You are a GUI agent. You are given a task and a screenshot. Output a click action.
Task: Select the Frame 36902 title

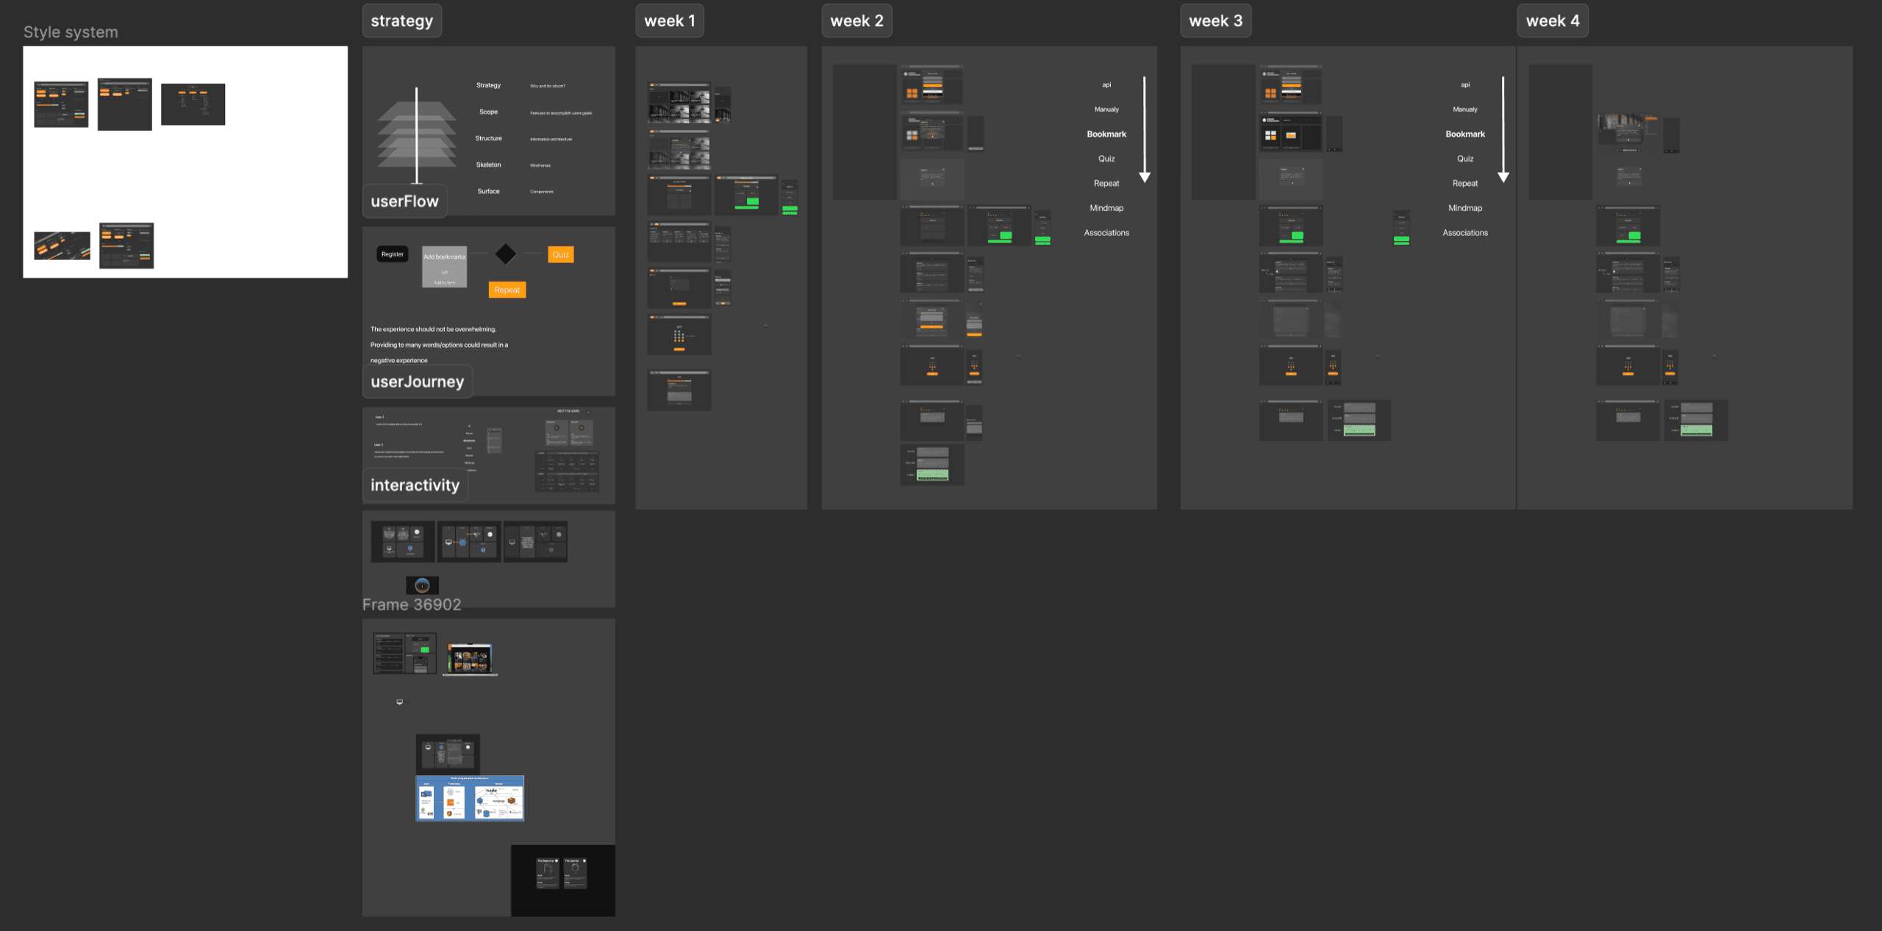point(412,605)
